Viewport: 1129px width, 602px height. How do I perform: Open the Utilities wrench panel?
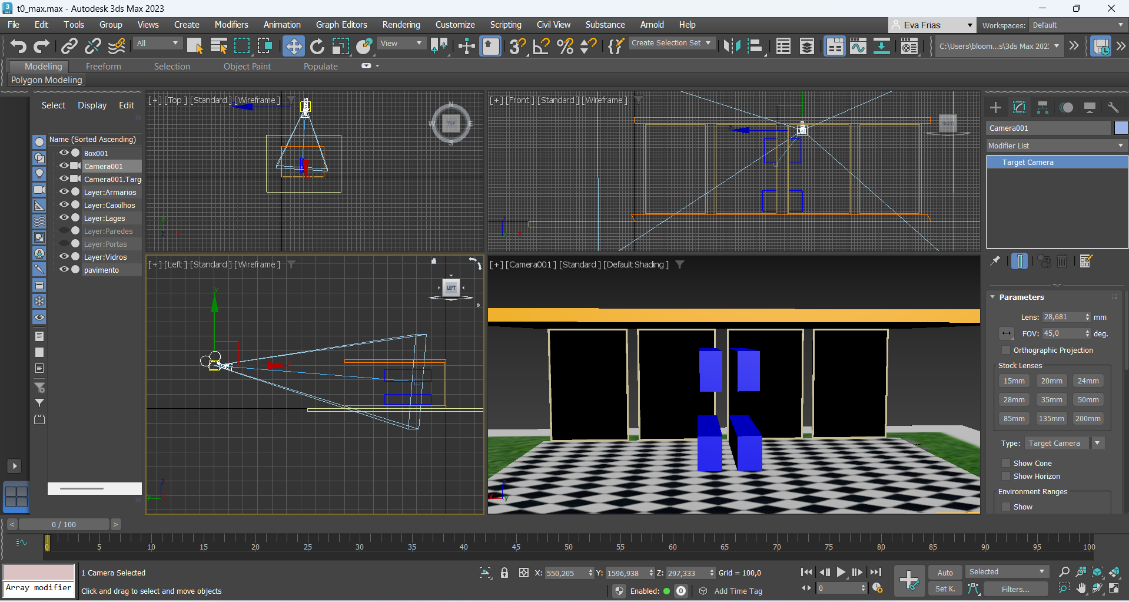pos(1113,107)
